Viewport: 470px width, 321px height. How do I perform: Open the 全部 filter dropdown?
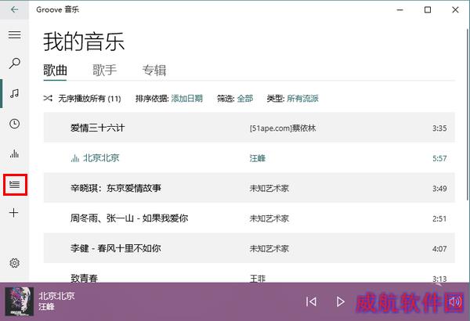coord(245,99)
